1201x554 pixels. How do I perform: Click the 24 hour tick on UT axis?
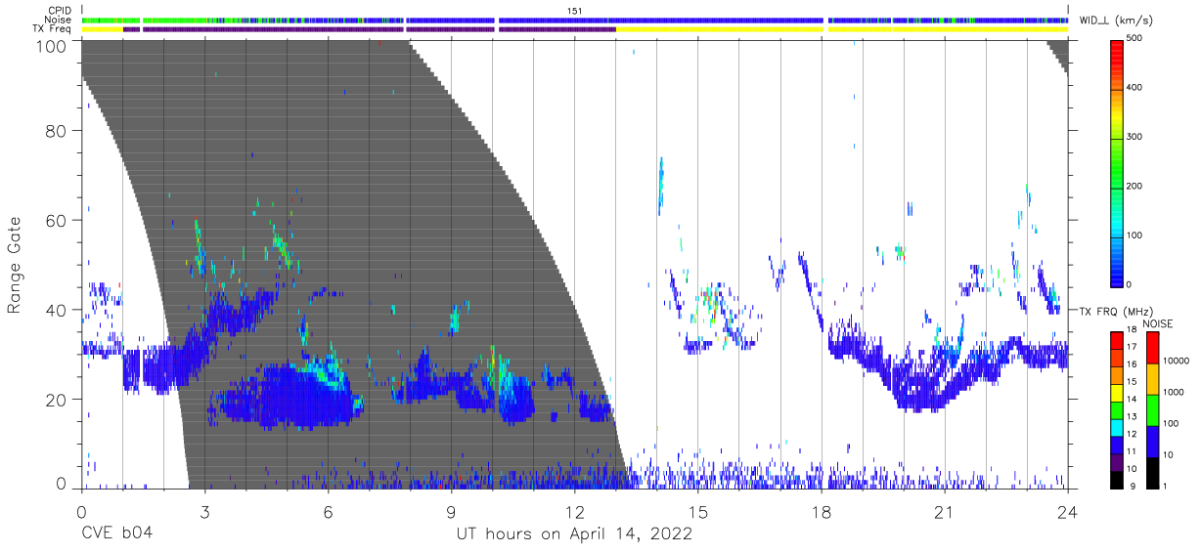[1068, 511]
